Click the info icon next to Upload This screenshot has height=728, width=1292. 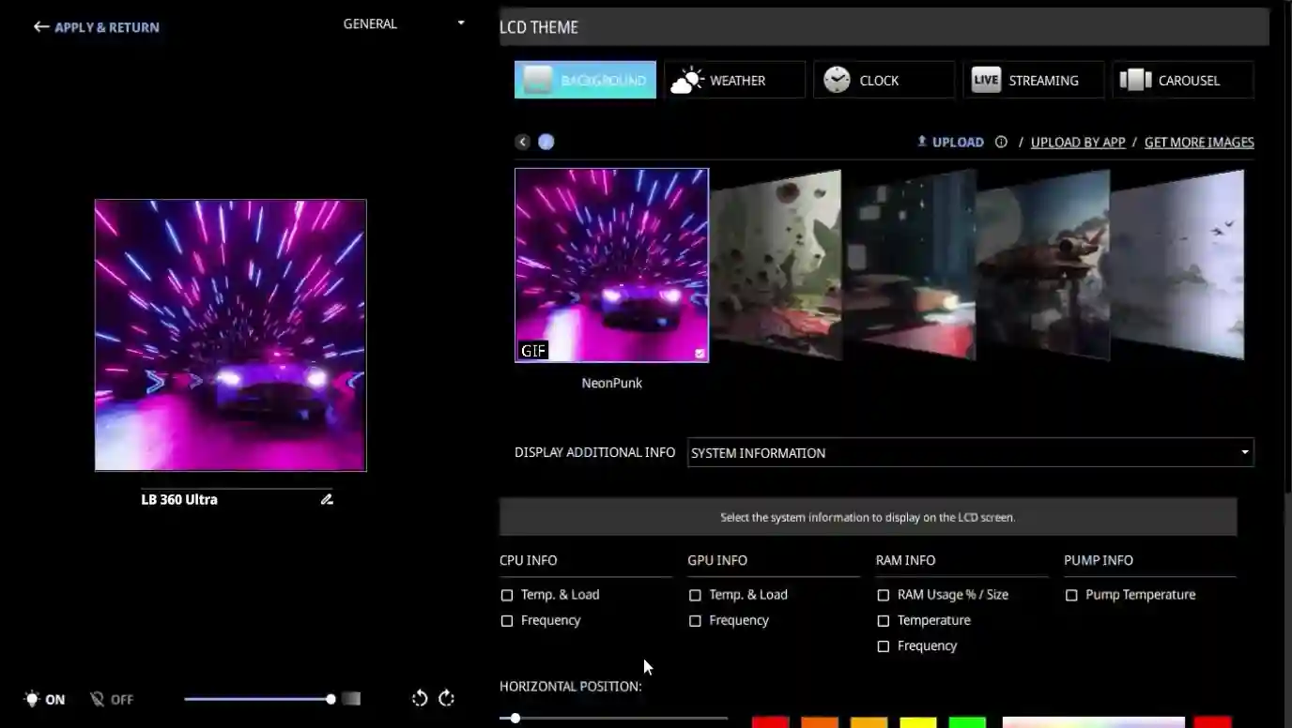[x=1001, y=142]
